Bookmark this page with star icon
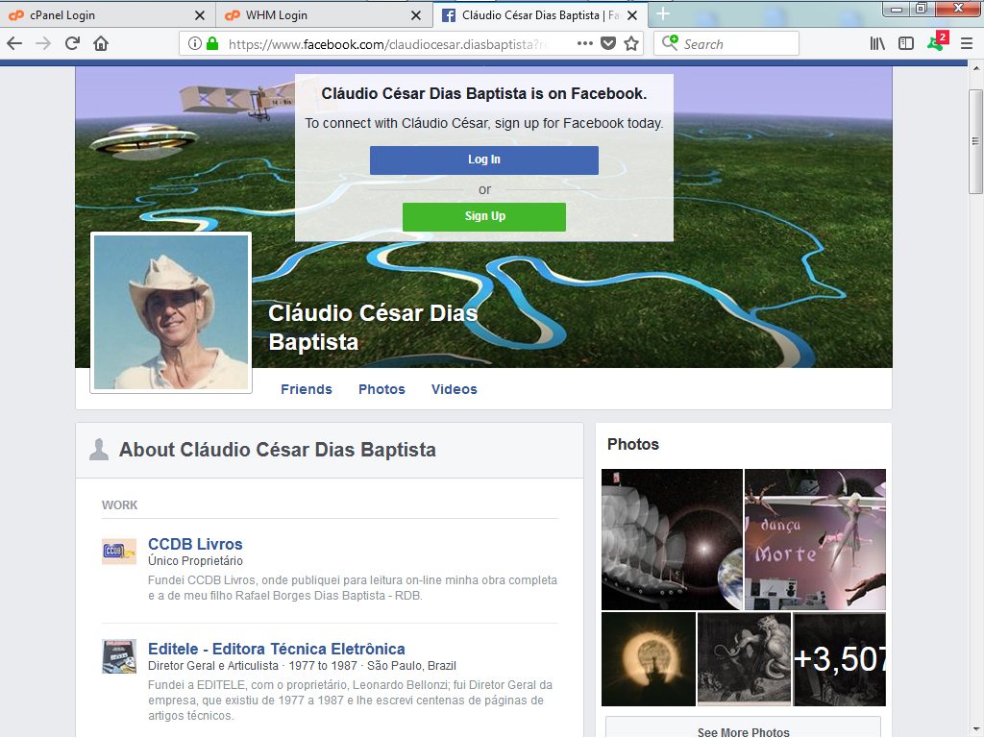 pyautogui.click(x=631, y=43)
